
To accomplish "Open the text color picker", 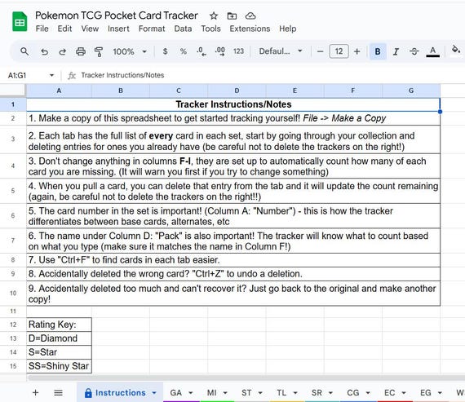I will pos(432,51).
